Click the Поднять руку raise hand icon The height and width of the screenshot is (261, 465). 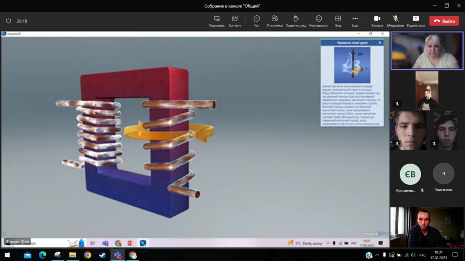tap(296, 19)
